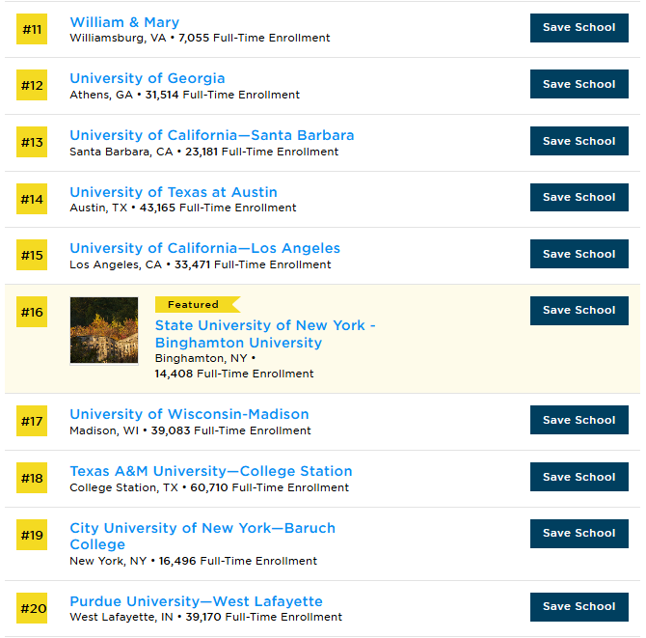
Task: Open University of California—Los Angeles link
Action: coord(204,248)
